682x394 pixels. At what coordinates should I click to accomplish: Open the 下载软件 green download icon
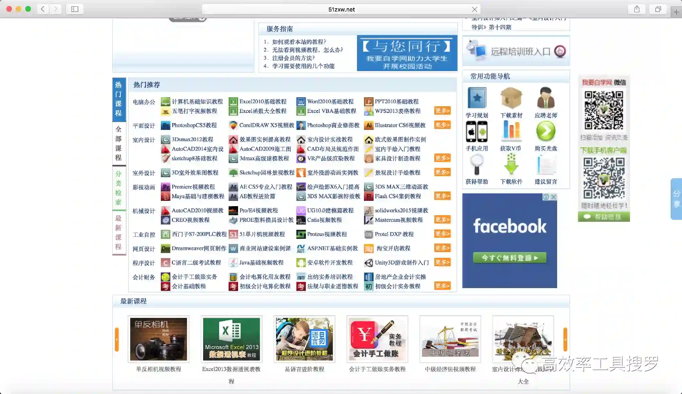point(511,164)
